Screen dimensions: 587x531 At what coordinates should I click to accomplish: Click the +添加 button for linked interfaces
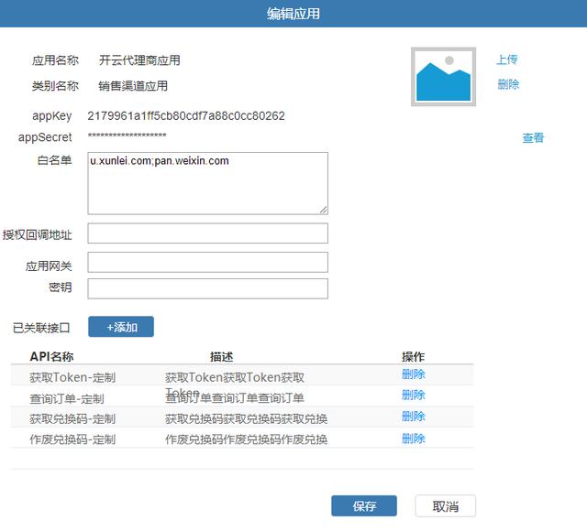(121, 327)
